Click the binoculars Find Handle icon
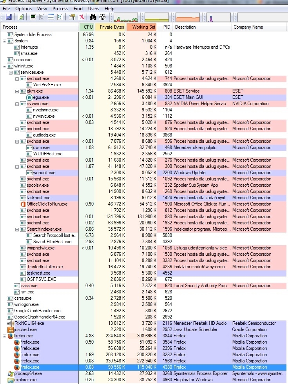 click(93, 17)
